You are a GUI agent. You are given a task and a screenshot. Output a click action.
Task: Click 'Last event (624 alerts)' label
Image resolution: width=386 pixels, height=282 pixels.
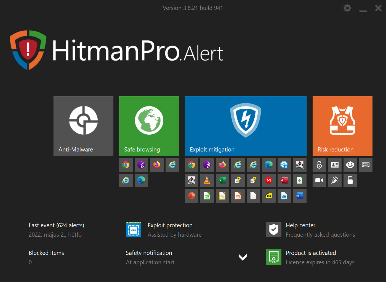point(57,225)
